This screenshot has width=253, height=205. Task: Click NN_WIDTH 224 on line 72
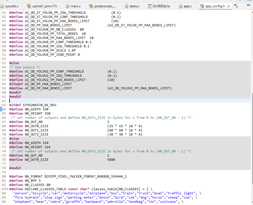(x=37, y=143)
